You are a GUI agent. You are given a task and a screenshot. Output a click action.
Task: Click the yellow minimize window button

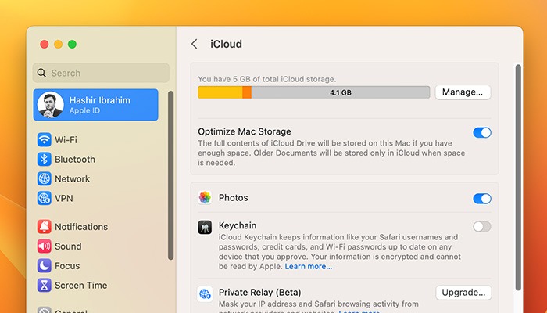point(59,45)
